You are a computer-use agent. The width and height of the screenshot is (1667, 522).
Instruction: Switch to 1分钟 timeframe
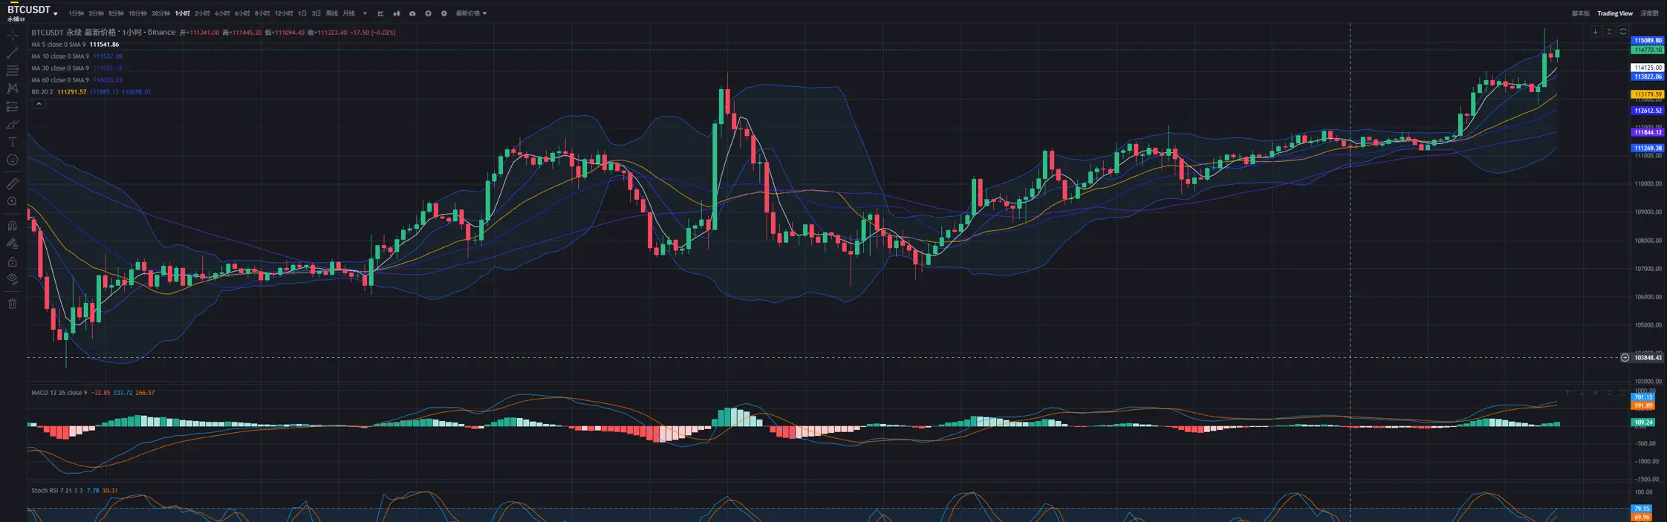[77, 13]
